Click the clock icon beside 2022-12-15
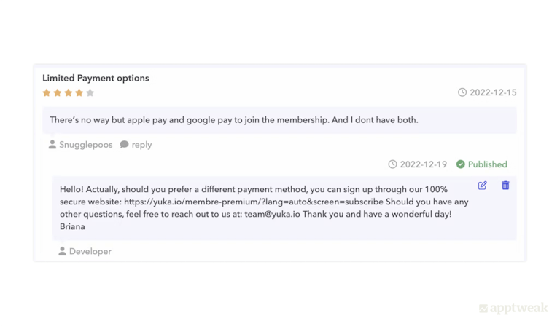 (x=462, y=92)
